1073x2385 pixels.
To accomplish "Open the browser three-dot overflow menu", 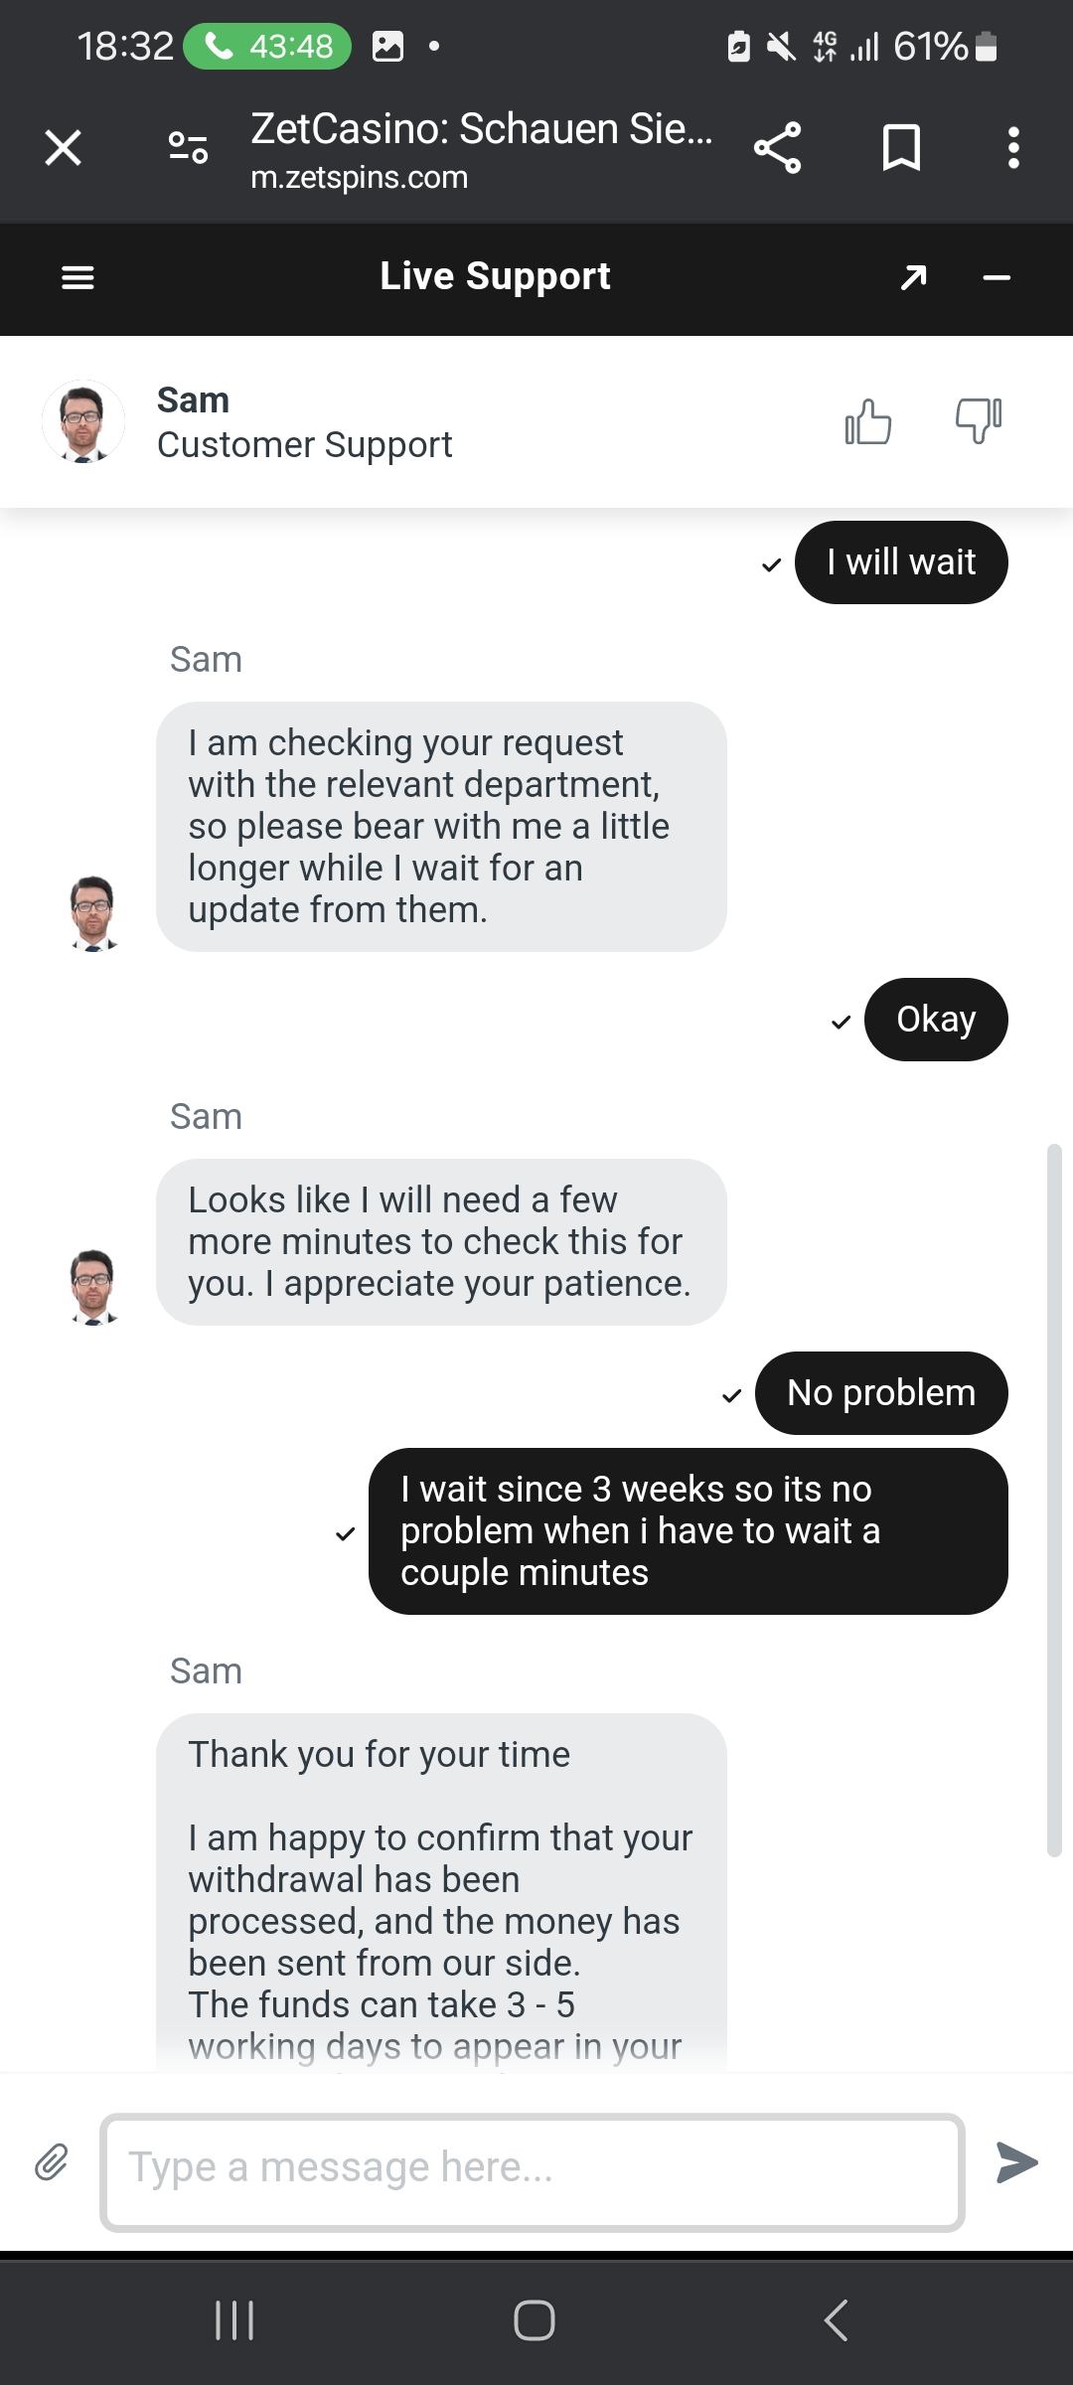I will [1013, 148].
